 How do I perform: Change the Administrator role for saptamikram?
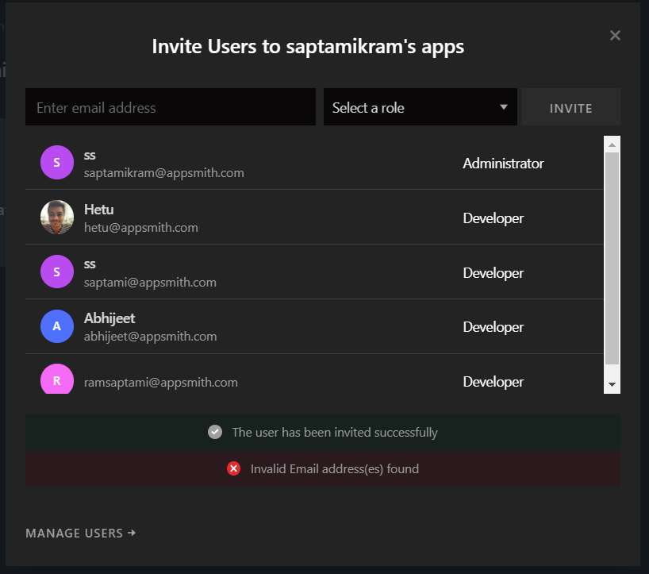(x=503, y=164)
